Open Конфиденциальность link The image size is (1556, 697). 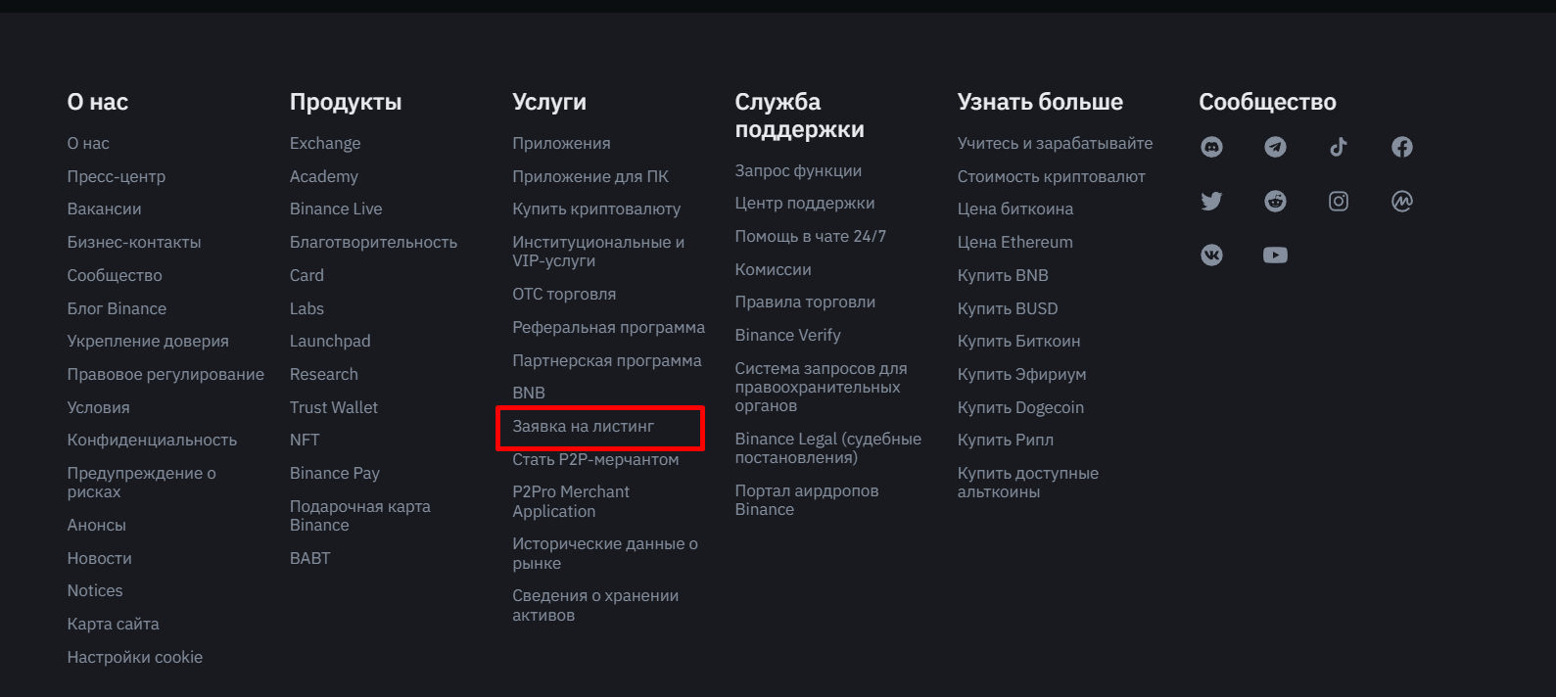coord(152,440)
